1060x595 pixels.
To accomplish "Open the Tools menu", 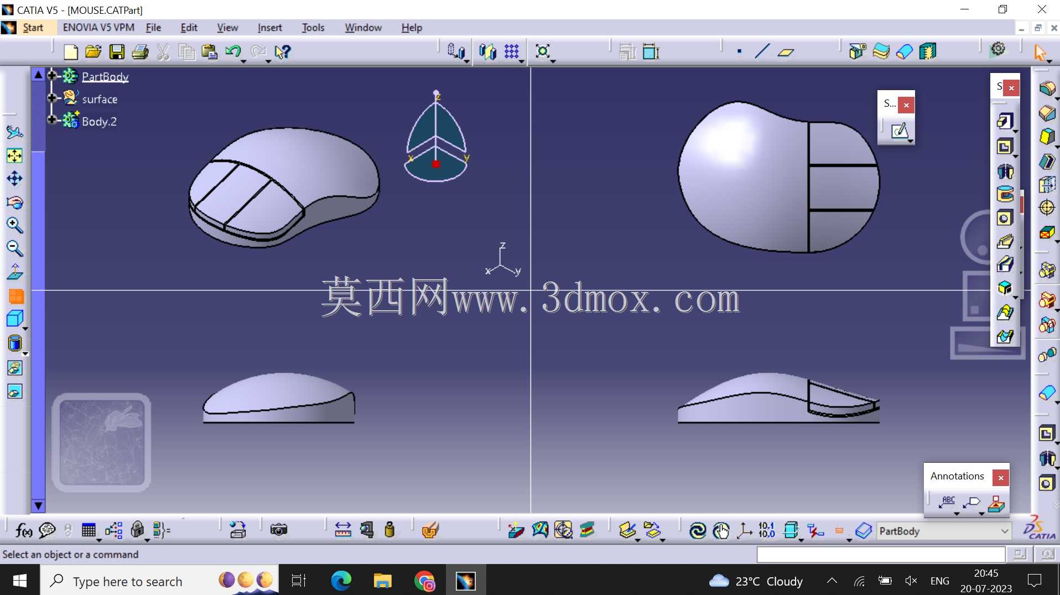I will 313,28.
